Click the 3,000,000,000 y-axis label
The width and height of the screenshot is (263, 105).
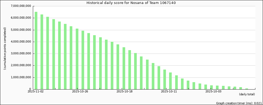21,54
